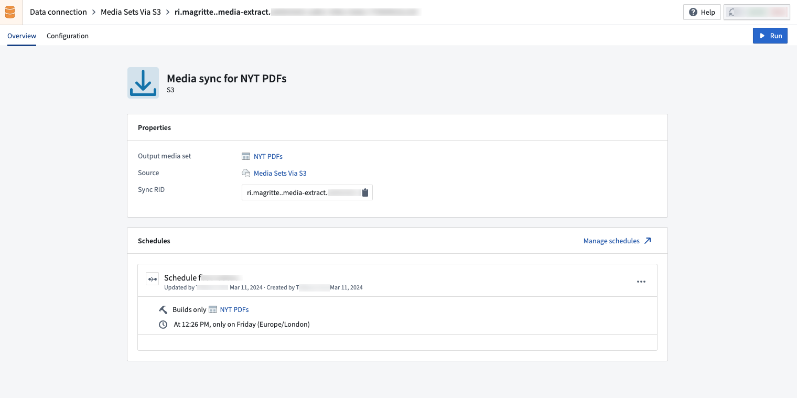
Task: Click the build wrench icon beside Builds only
Action: 163,309
